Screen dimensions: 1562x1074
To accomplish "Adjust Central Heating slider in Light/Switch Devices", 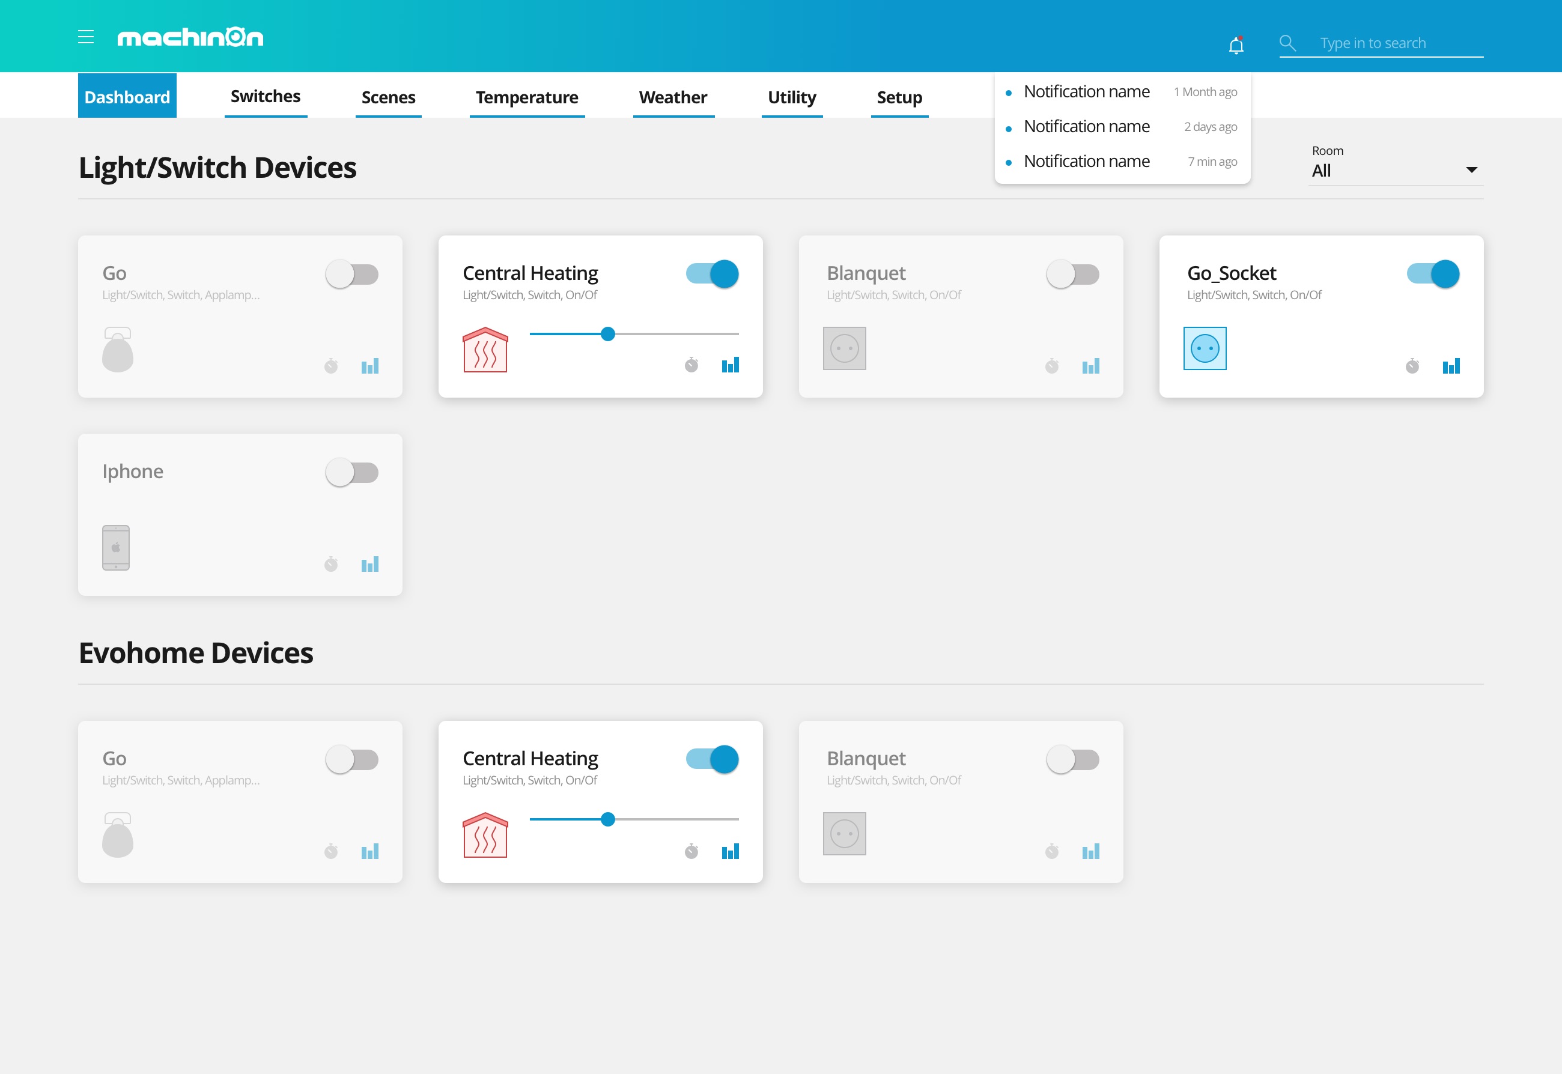I will pos(634,334).
